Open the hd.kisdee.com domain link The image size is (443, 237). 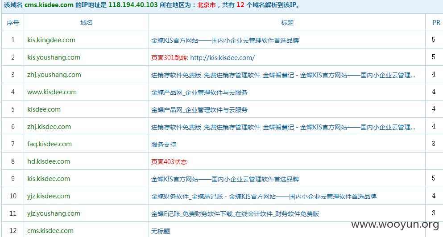(x=49, y=161)
